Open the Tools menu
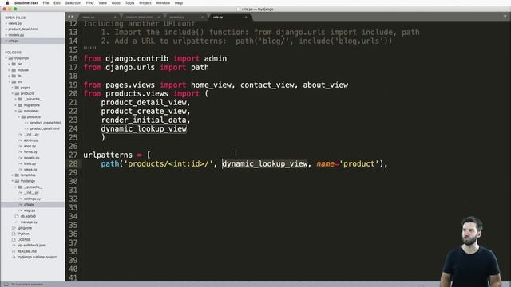This screenshot has width=511, height=287. (x=129, y=3)
